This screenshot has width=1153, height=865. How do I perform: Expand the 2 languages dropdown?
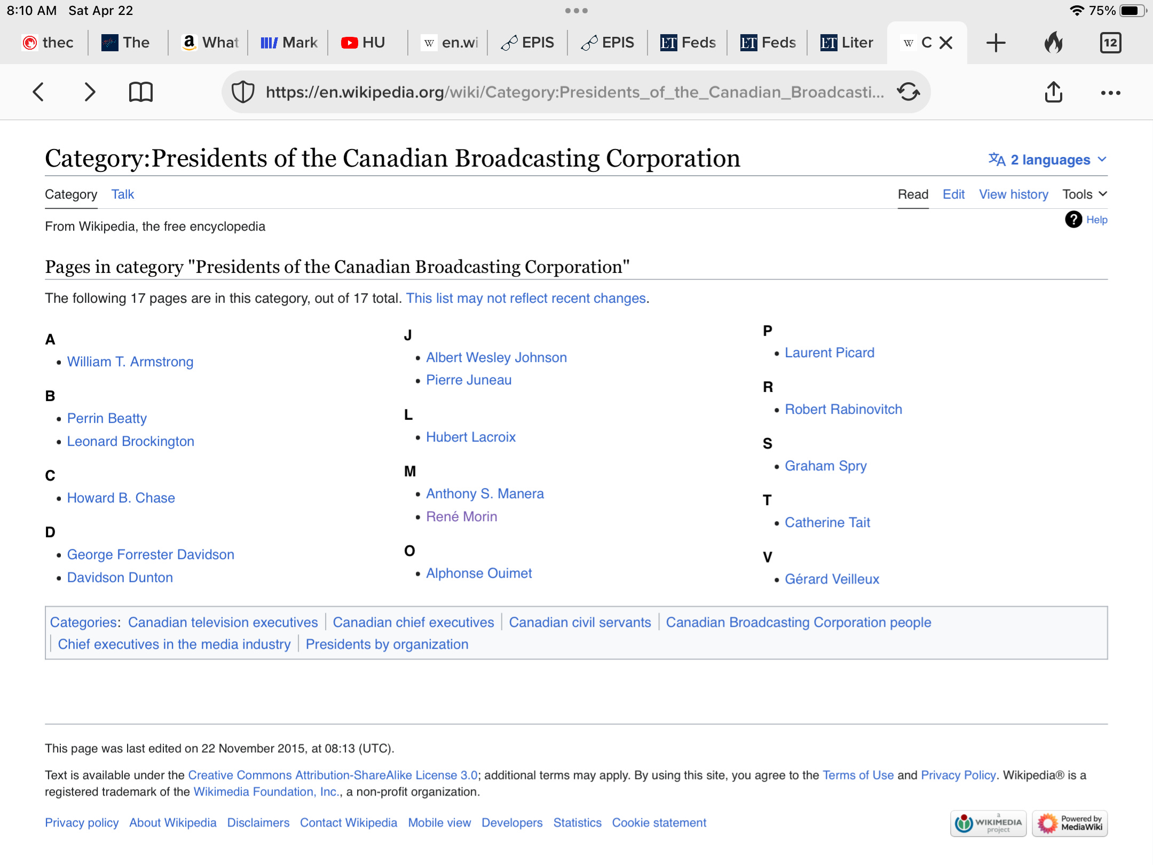(x=1048, y=160)
